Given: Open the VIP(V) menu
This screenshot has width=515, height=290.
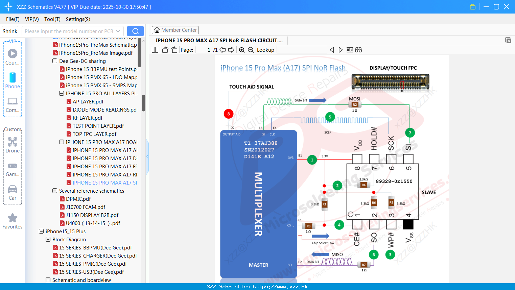Looking at the screenshot, I should (32, 19).
